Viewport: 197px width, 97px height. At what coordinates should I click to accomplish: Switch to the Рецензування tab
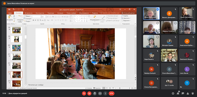(84, 13)
